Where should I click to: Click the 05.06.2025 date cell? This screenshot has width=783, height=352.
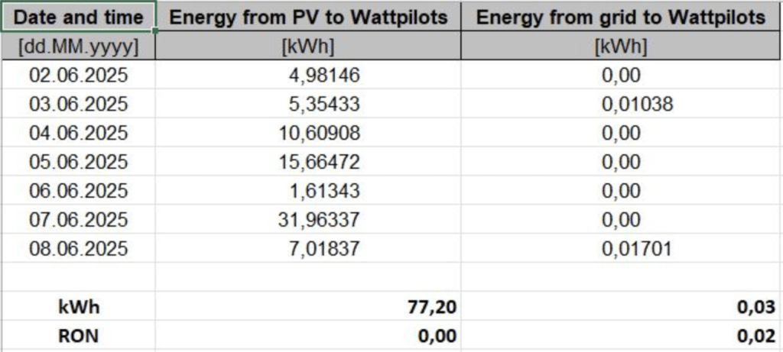tap(79, 162)
